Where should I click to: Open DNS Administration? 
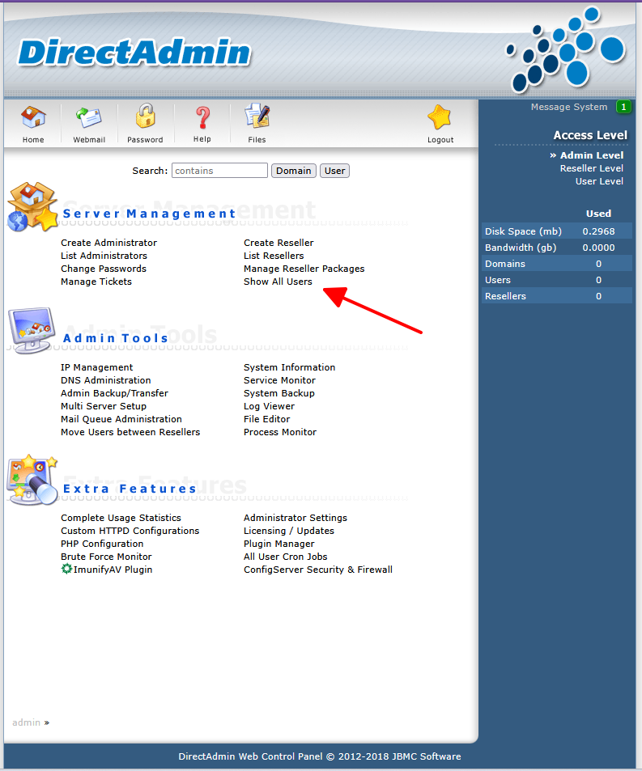coord(106,380)
